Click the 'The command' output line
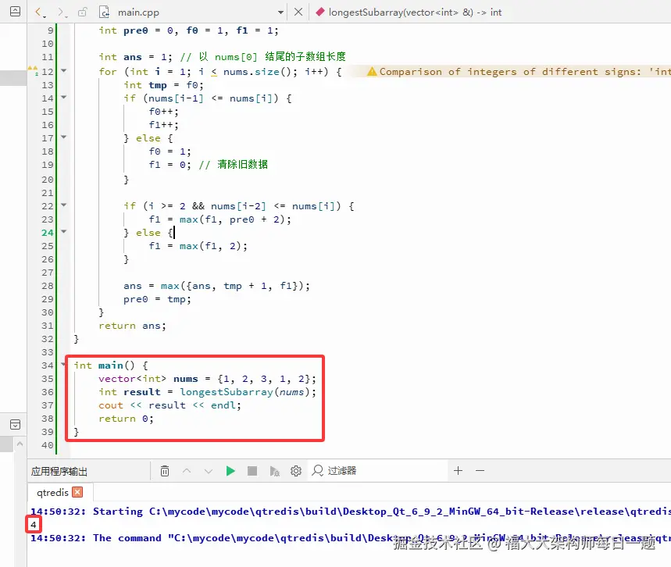Screen dimensions: 671x567 click(x=351, y=538)
